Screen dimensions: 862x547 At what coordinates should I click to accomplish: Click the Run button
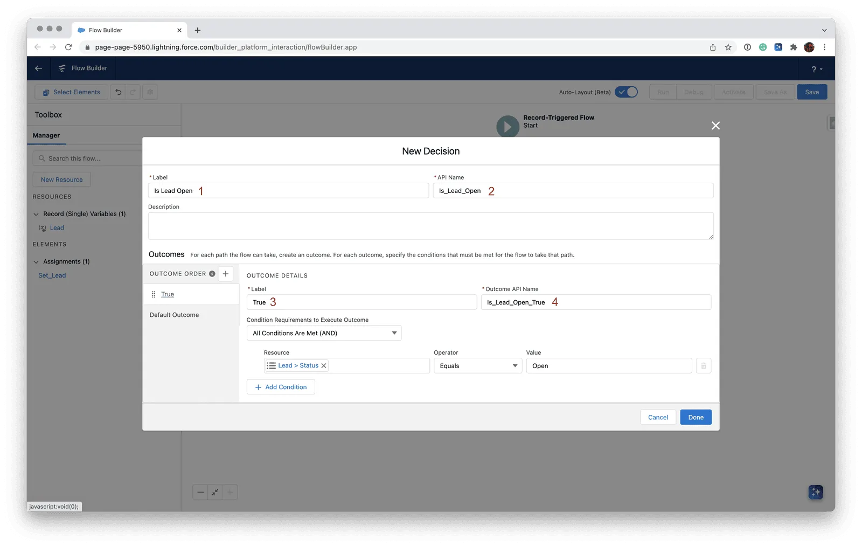pos(663,92)
